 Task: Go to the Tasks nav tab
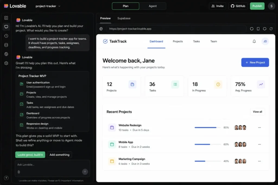click(196, 41)
